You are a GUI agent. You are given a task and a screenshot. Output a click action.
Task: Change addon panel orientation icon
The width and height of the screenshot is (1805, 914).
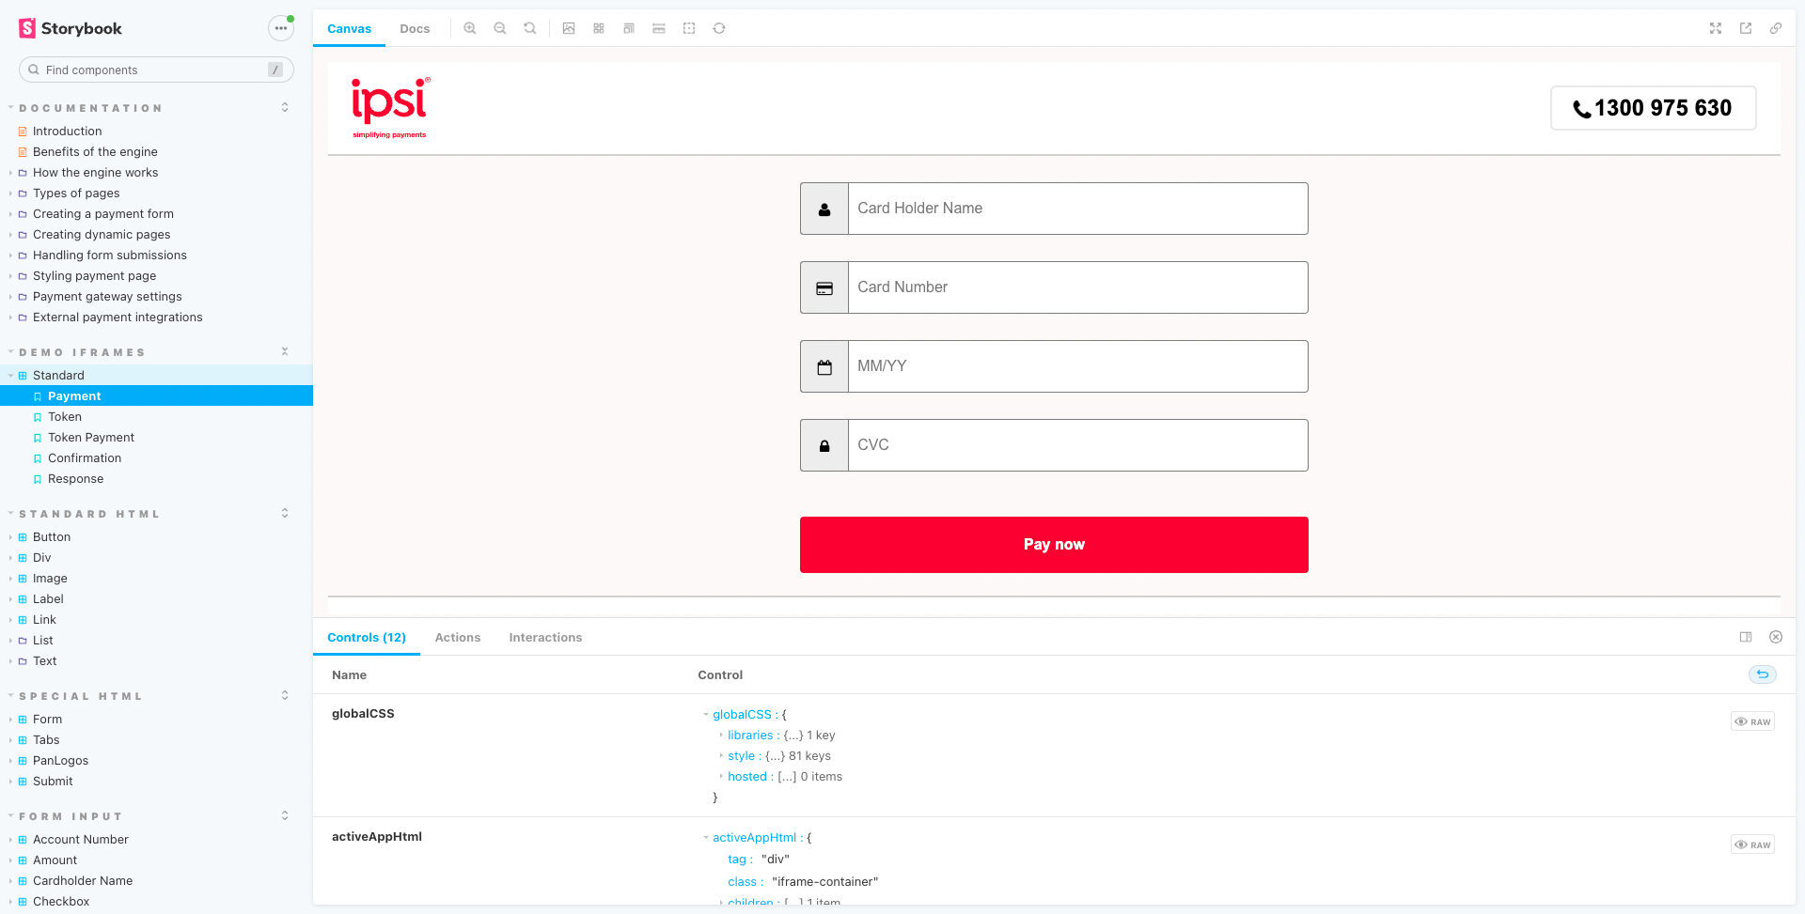tap(1746, 637)
